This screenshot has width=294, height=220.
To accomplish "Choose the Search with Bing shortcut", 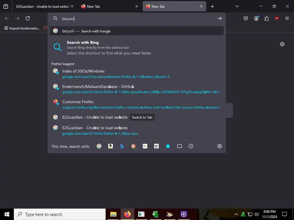I will [x=136, y=48].
